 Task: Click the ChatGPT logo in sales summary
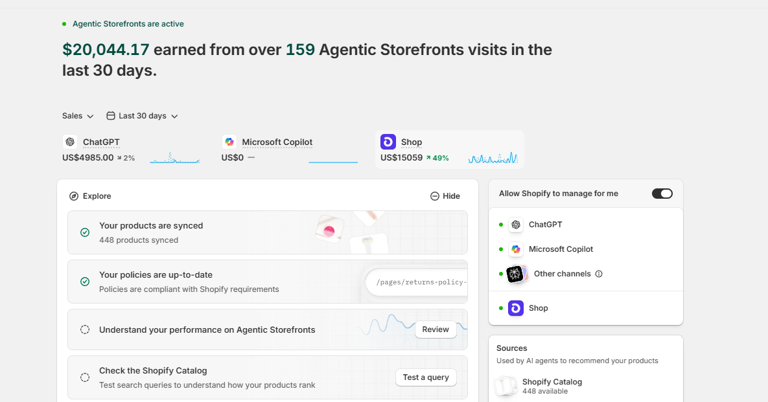pyautogui.click(x=70, y=142)
